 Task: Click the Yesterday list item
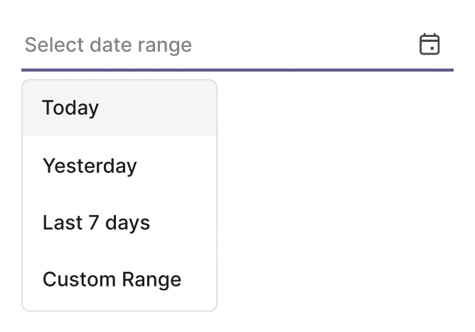point(119,166)
